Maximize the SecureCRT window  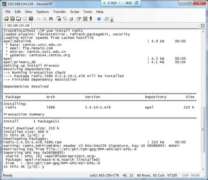click(x=190, y=3)
